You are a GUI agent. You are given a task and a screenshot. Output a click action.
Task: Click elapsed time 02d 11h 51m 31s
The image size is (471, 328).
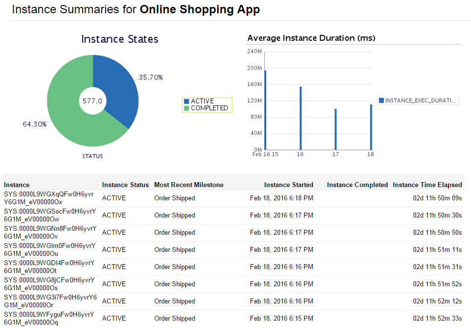[437, 267]
